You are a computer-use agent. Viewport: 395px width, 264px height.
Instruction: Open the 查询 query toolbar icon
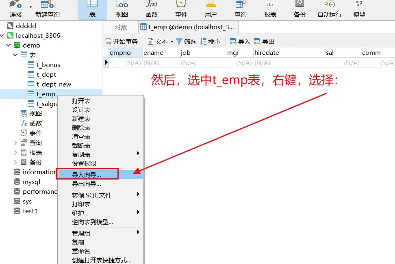click(240, 9)
